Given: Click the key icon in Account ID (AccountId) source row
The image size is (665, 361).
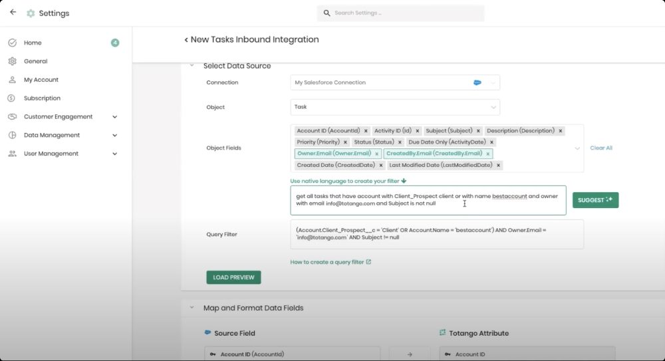Looking at the screenshot, I should [x=213, y=354].
